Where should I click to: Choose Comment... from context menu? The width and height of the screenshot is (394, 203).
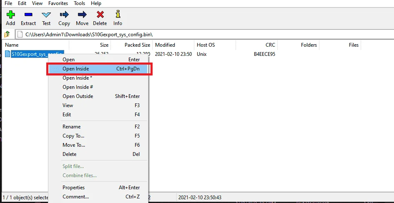pos(98,197)
